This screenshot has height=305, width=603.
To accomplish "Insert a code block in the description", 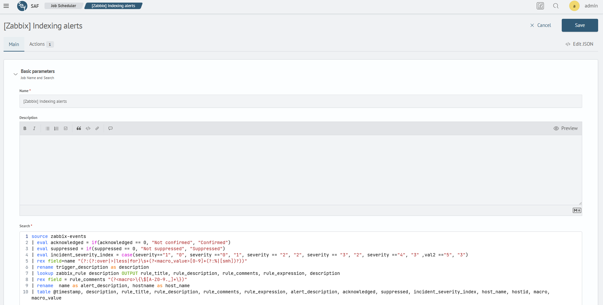I will point(88,128).
